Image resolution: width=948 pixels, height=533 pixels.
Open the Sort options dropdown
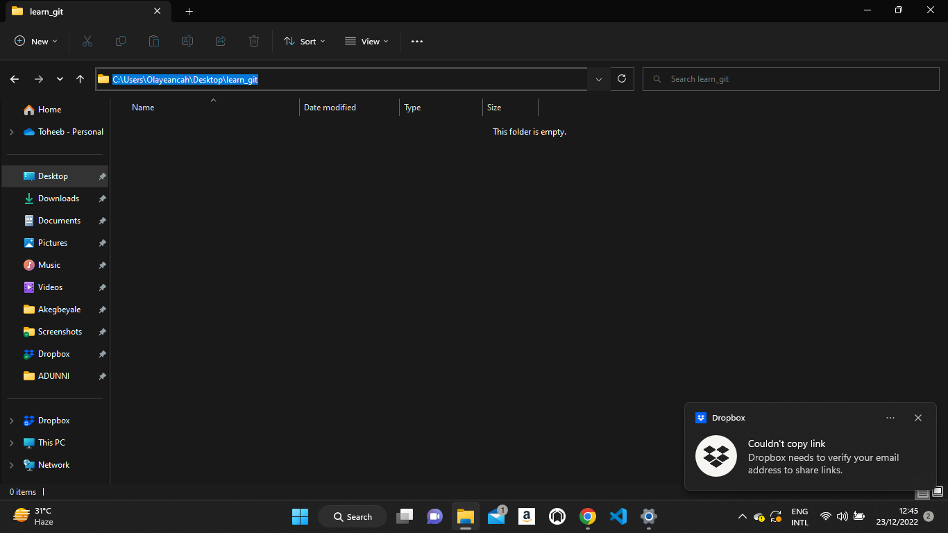pyautogui.click(x=305, y=42)
